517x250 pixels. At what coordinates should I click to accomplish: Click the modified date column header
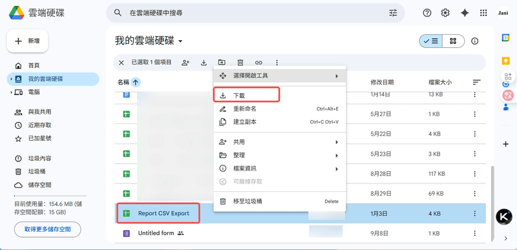coord(382,82)
